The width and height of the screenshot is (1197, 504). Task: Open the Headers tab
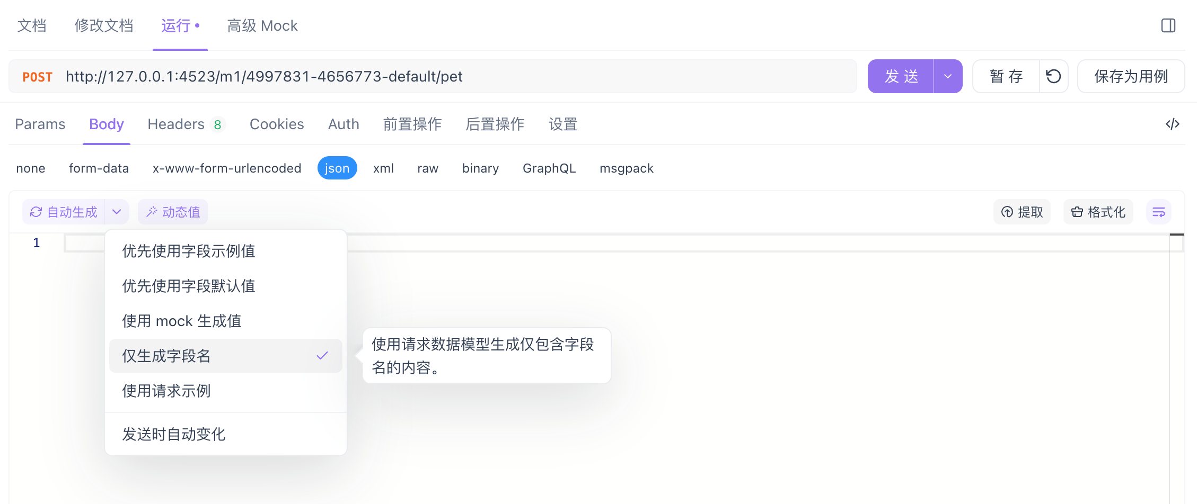[177, 124]
